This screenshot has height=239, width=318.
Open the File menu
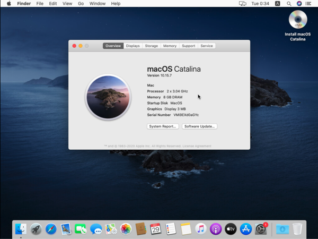40,4
